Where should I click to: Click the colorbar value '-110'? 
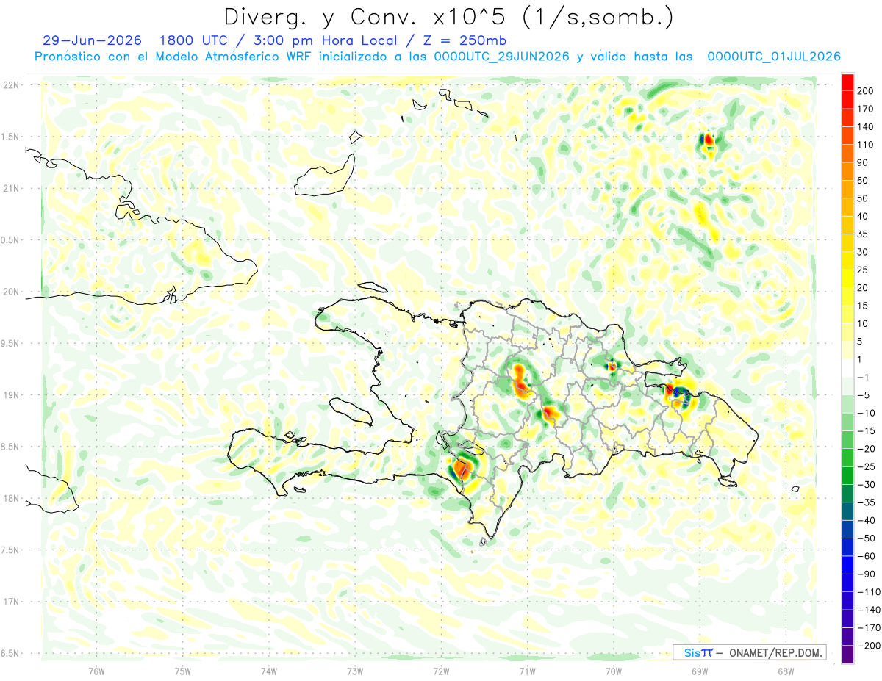[x=870, y=592]
